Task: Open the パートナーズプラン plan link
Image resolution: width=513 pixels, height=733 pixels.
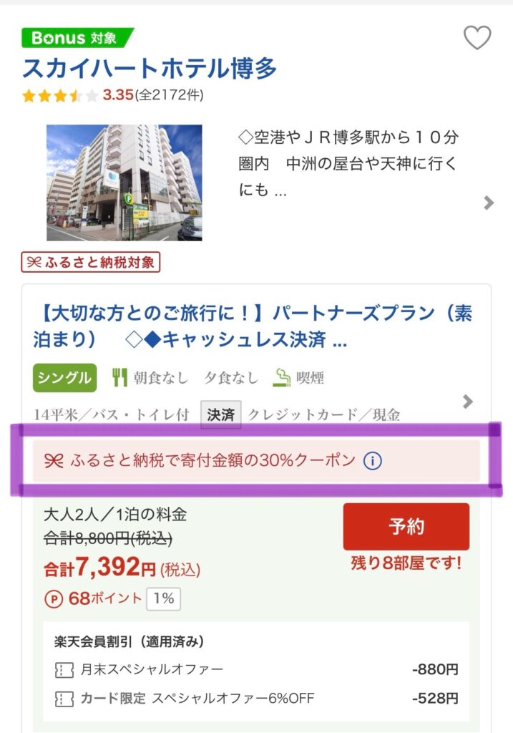Action: (x=252, y=326)
